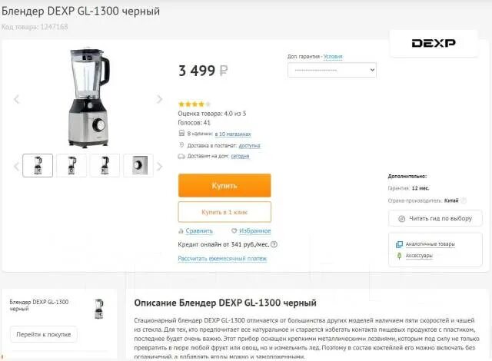Click the compare bar-chart icon next to Сравнить
The width and height of the screenshot is (492, 361).
click(181, 231)
